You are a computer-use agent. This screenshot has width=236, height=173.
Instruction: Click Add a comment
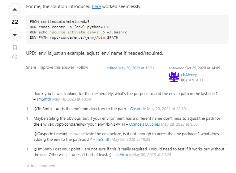[41, 166]
